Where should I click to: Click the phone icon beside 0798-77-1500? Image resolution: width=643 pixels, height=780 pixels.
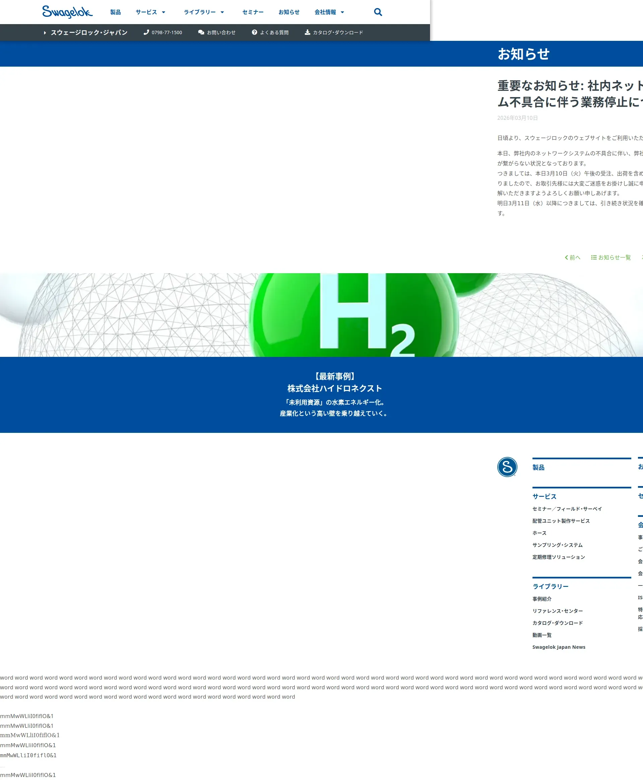click(146, 32)
